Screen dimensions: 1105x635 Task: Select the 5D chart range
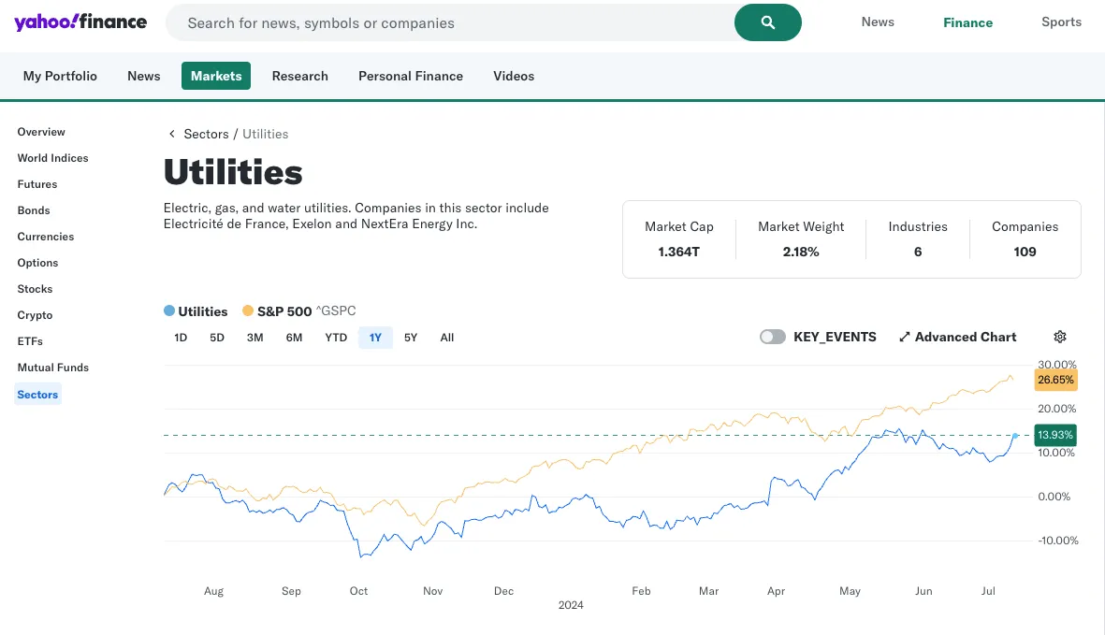[x=217, y=338]
